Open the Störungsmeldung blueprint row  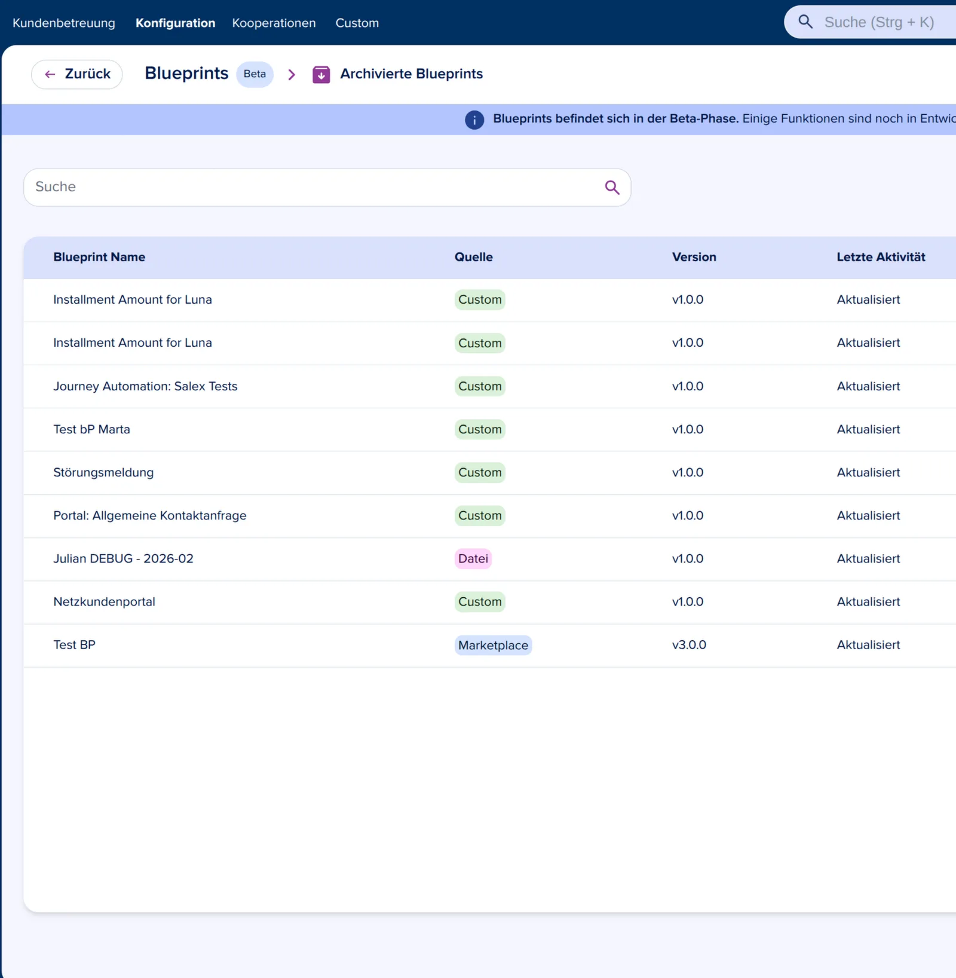489,472
